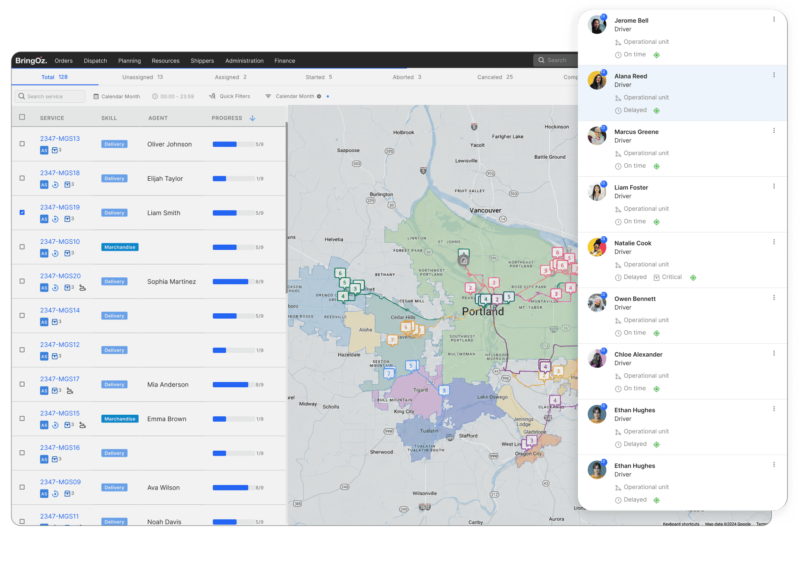Open the Calendar Month date picker

click(x=117, y=96)
